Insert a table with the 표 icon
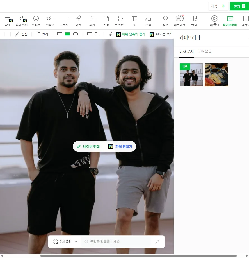The width and height of the screenshot is (249, 258). click(134, 21)
